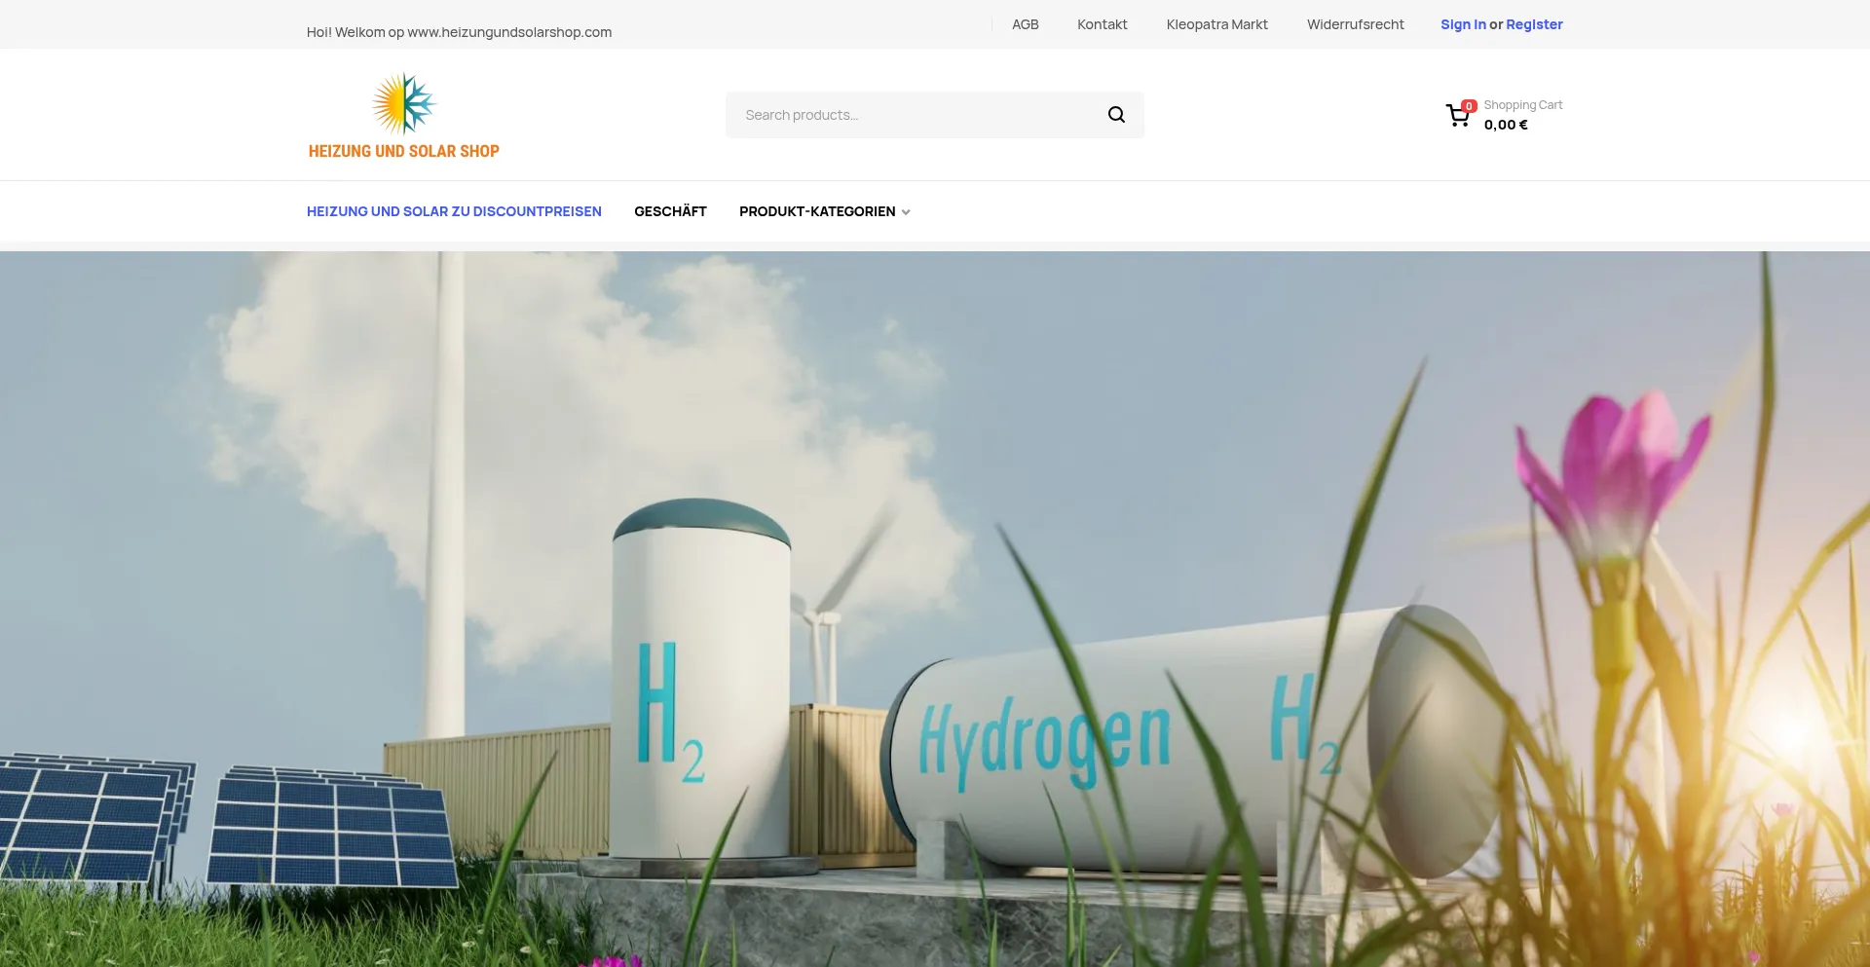The width and height of the screenshot is (1870, 967).
Task: Click the red cart item count badge
Action: pos(1469,106)
